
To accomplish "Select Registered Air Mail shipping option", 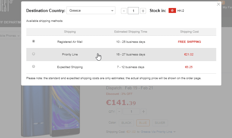I will click(33, 41).
